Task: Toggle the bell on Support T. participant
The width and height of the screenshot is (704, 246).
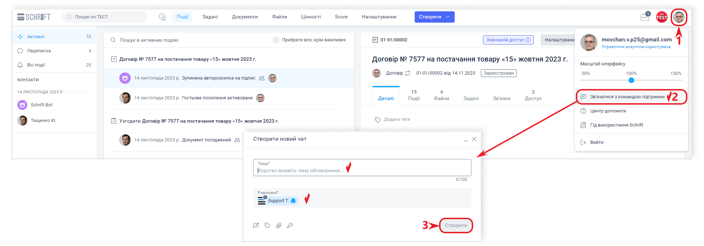Action: click(293, 201)
